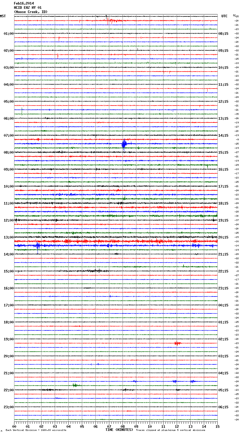Click the large blue seismic burst after 07:00
Viewport: 240px width, 434px height.
124,144
